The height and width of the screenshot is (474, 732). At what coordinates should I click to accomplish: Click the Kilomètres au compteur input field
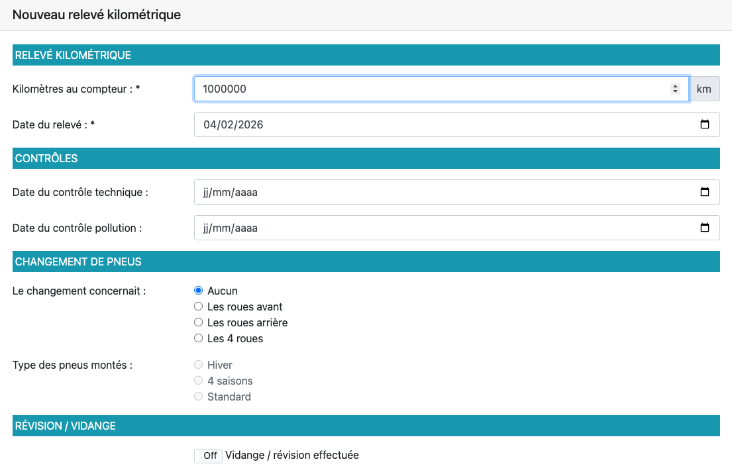click(431, 89)
